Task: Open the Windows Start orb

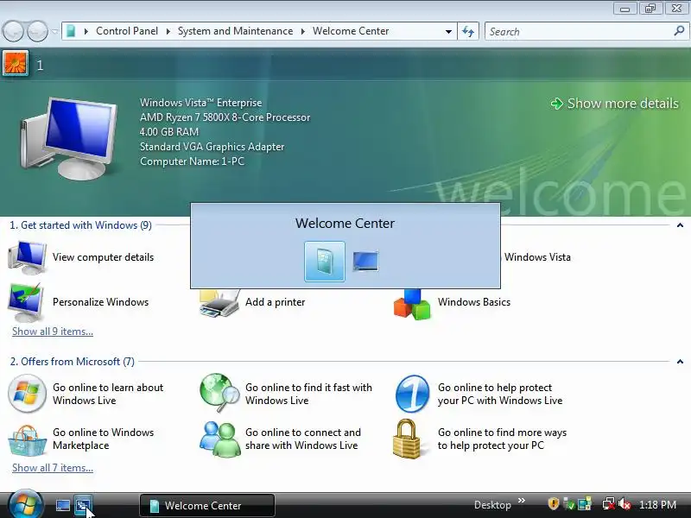Action: (25, 504)
